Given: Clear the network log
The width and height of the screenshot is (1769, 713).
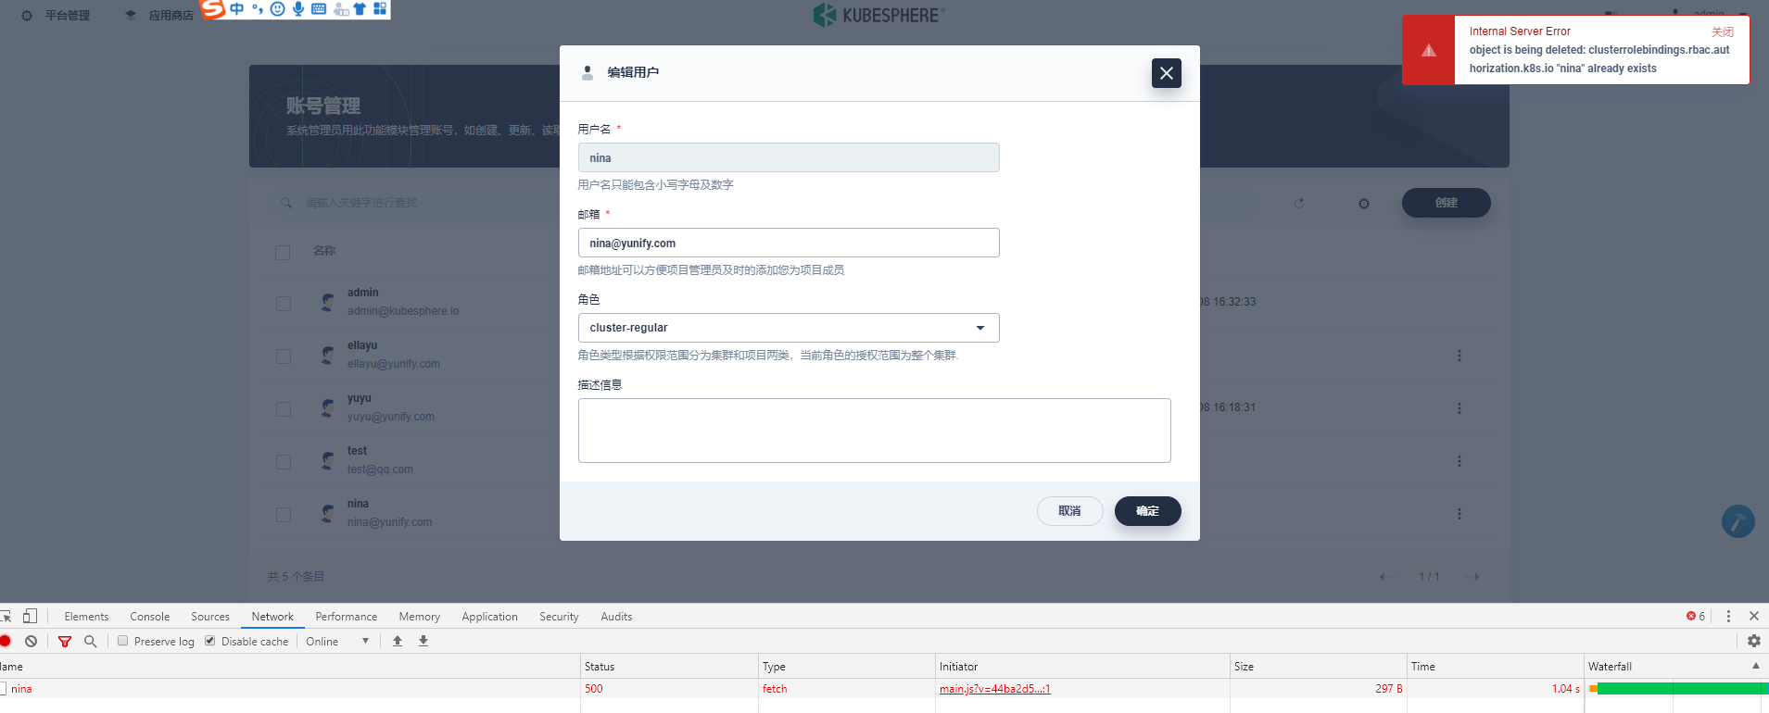Looking at the screenshot, I should [32, 641].
